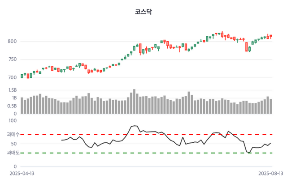The image size is (287, 183).
Task: Select the 1B volume axis label
Action: pos(14,98)
